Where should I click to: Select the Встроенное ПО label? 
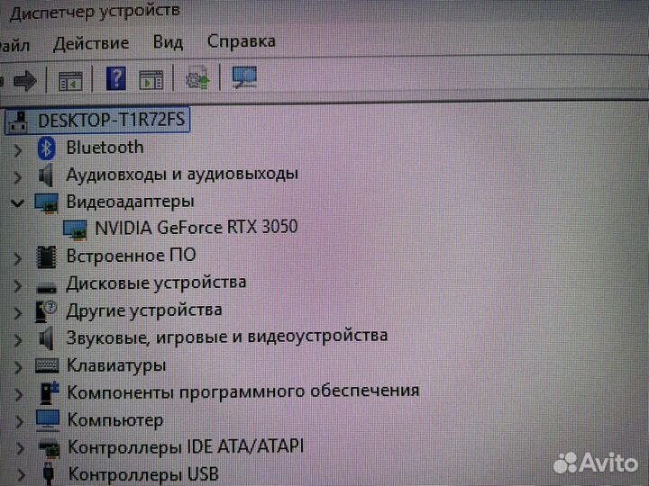tap(131, 256)
